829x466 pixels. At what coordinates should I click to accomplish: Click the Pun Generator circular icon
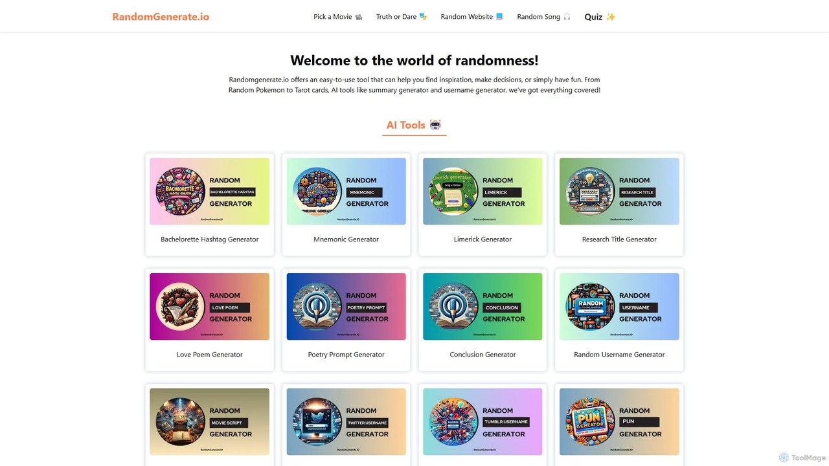coord(590,422)
